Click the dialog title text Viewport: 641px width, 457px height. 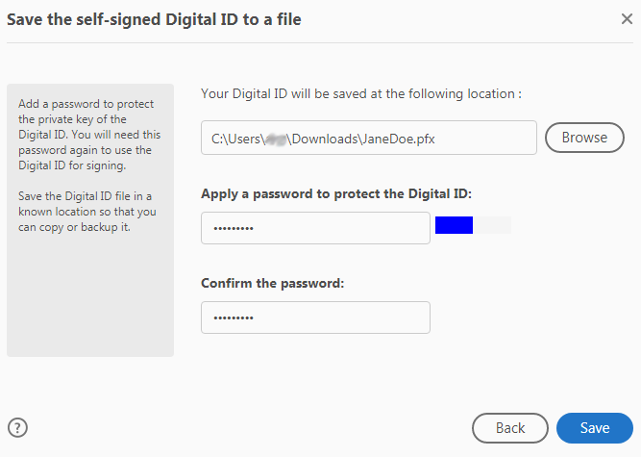click(154, 19)
